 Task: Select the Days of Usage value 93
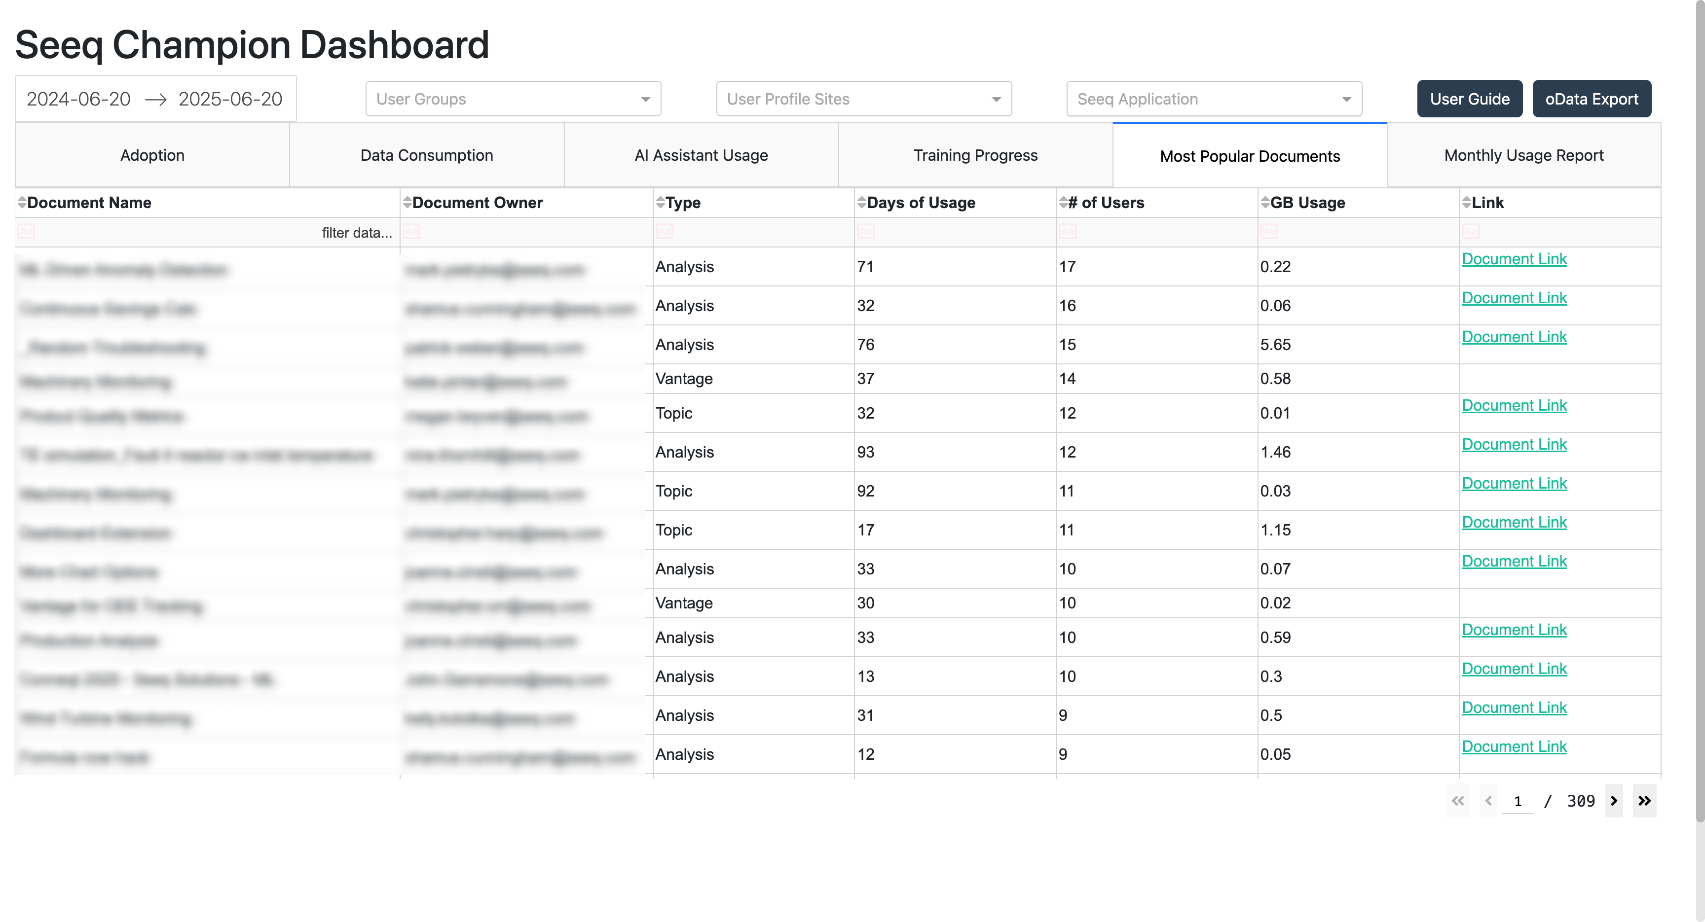pyautogui.click(x=866, y=453)
